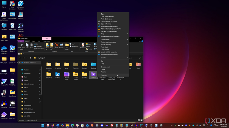Click the Cut scissors icon in the ribbon

pyautogui.click(x=35, y=44)
